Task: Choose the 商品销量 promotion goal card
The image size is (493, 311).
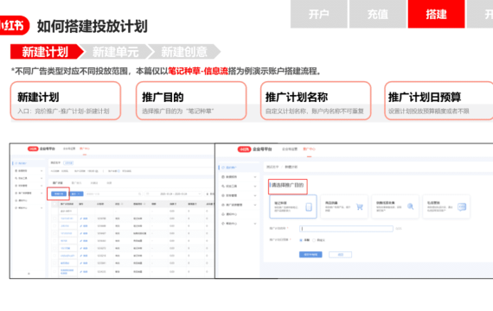Action: click(344, 206)
